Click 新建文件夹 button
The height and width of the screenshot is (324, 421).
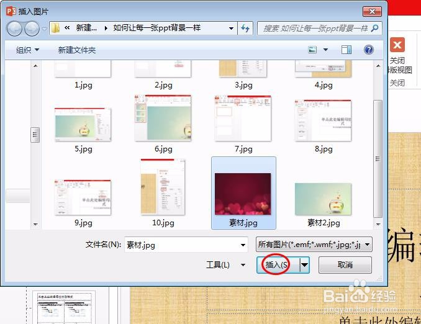point(77,50)
